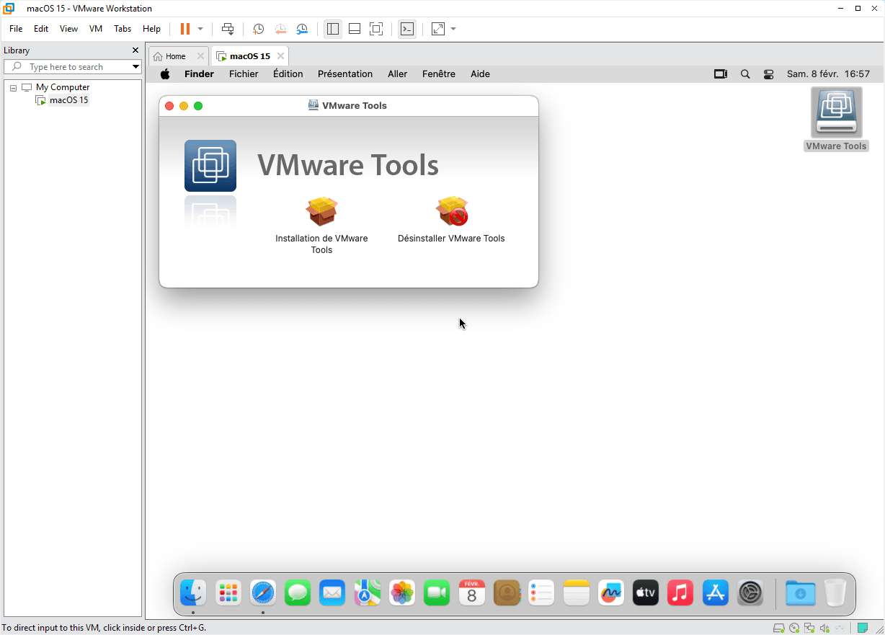Open the snapshot manager wrench-clock icon
Viewport: 885px width, 635px height.
(x=303, y=29)
